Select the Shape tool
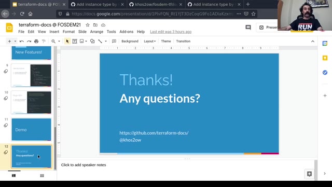Image resolution: width=332 pixels, height=187 pixels. pos(92,41)
